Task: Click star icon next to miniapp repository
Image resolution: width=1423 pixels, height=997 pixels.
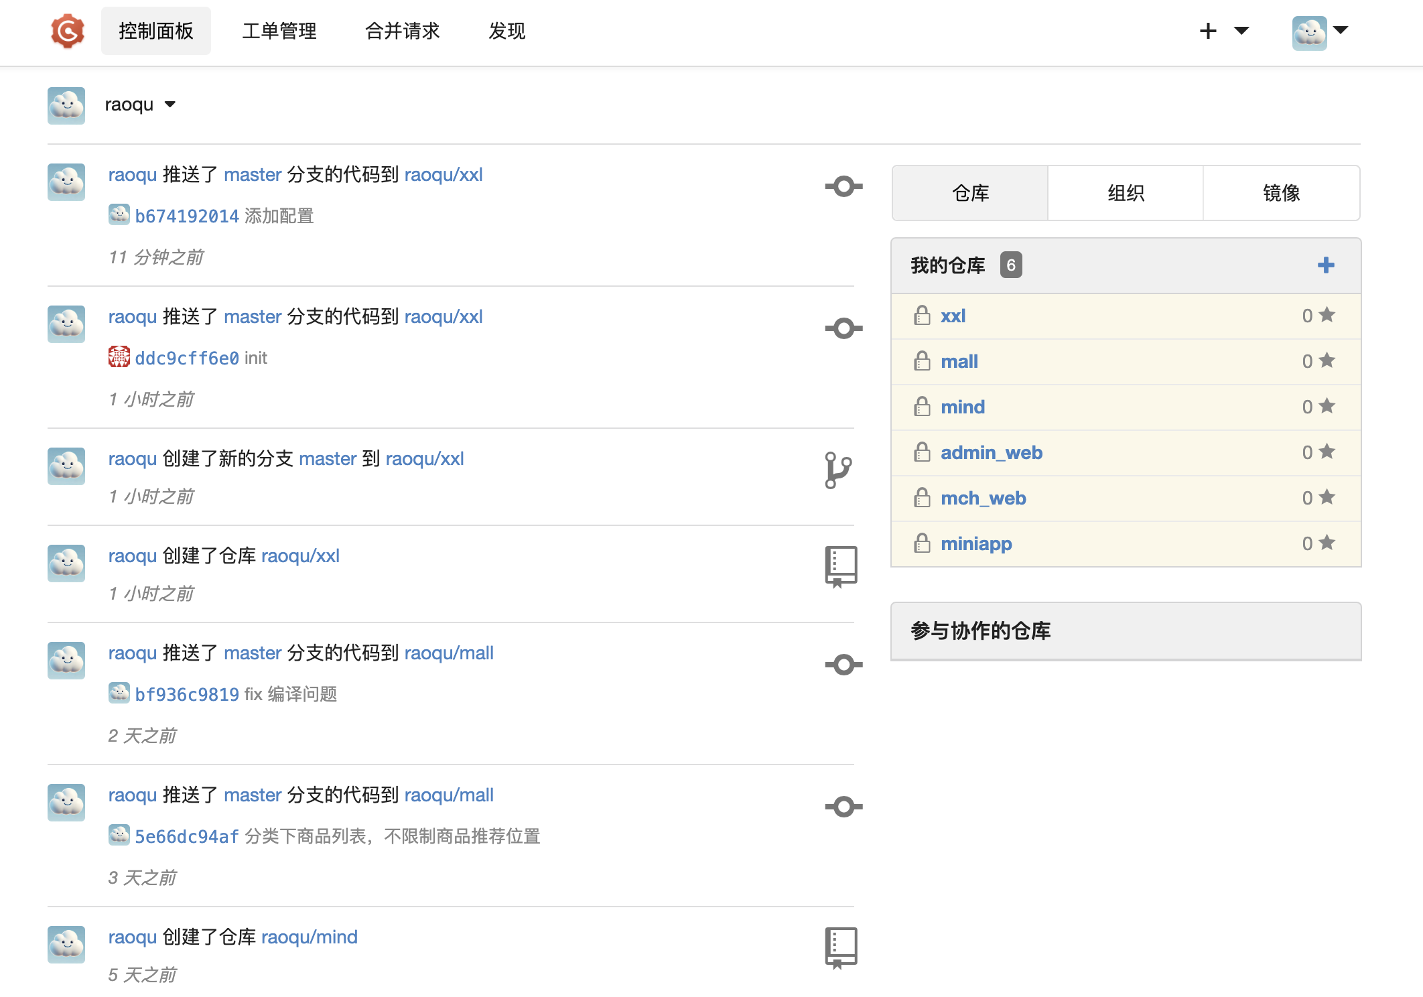Action: [x=1327, y=543]
